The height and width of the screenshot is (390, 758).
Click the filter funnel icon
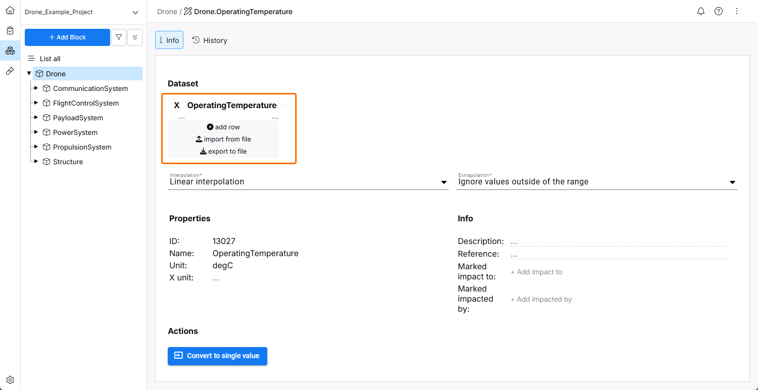pos(119,37)
